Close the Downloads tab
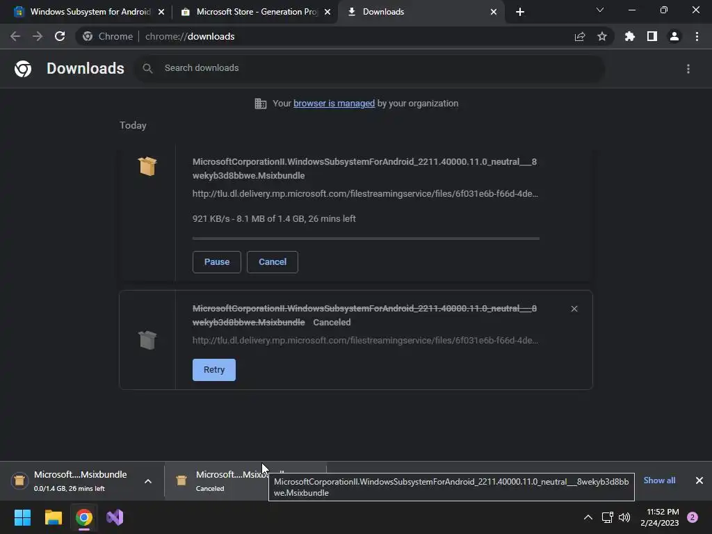 (x=494, y=12)
